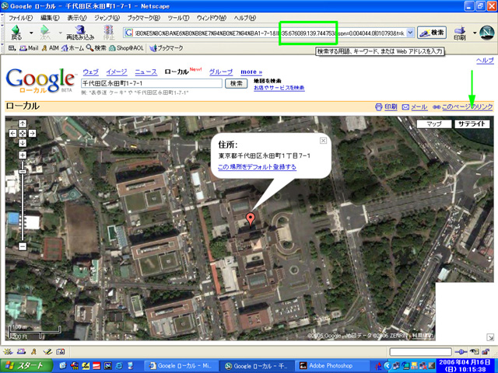Viewport: 498px width, 373px height.
Task: Click the Forward (次へ) navigation icon
Action: pyautogui.click(x=45, y=33)
